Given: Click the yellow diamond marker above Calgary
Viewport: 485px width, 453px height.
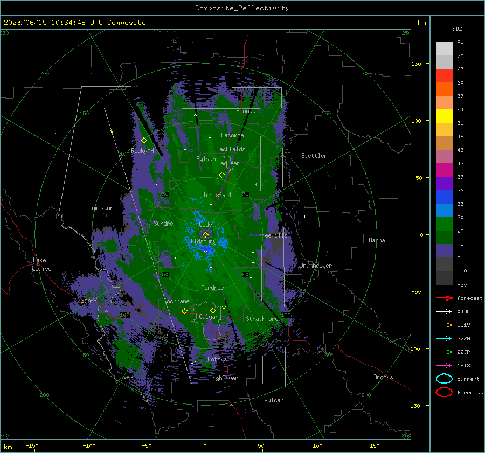Looking at the screenshot, I should click(x=213, y=310).
